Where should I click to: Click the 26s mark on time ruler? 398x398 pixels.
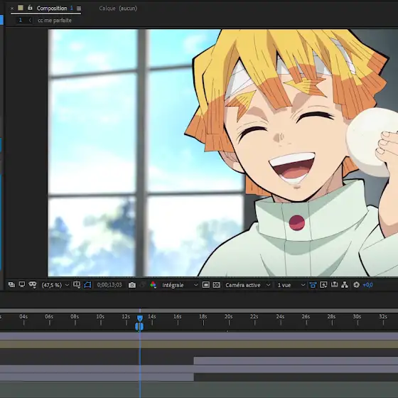tap(306, 317)
